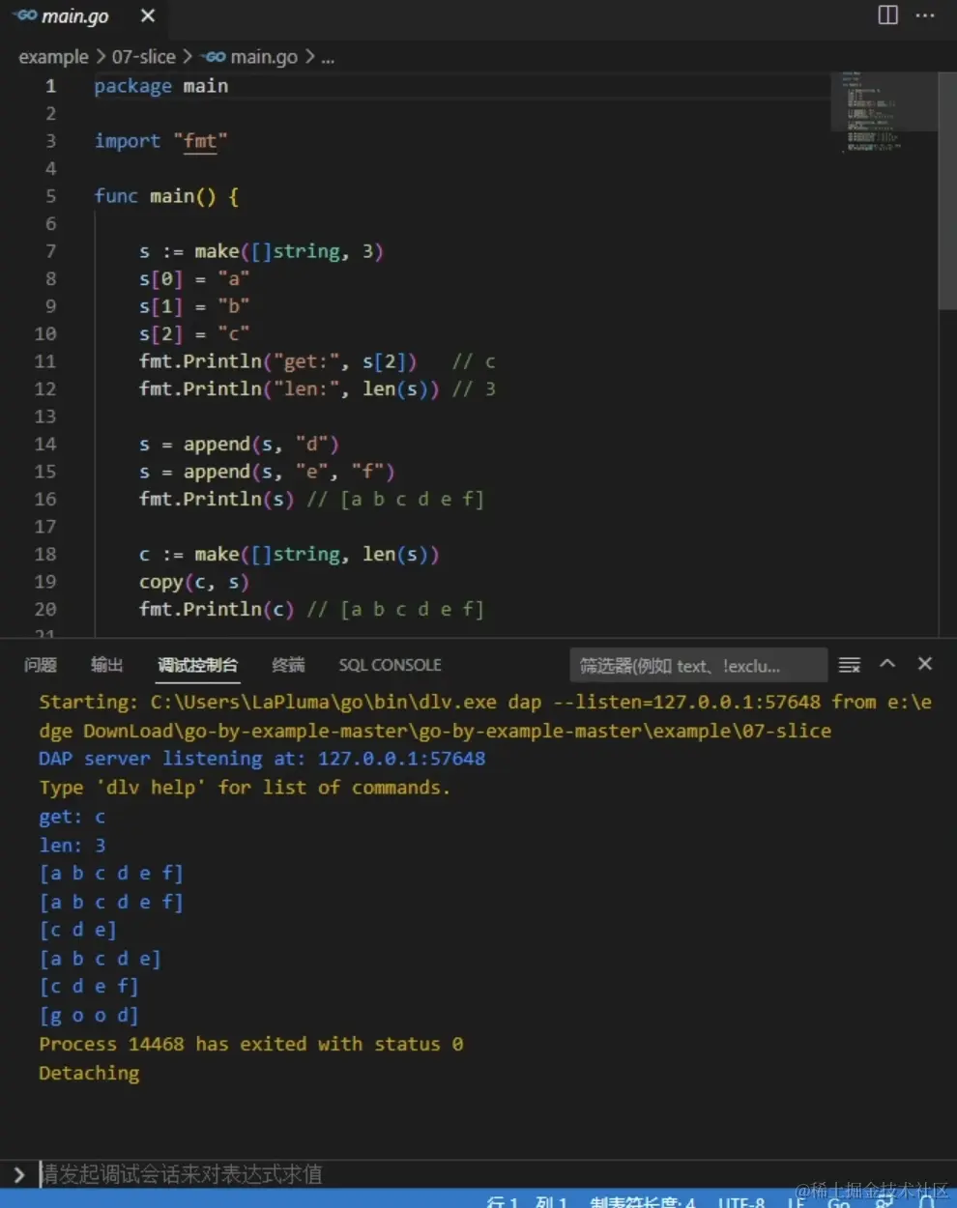Click the 'example' breadcrumb segment
This screenshot has height=1208, width=957.
coord(53,57)
